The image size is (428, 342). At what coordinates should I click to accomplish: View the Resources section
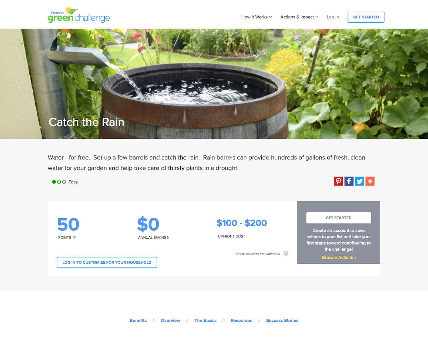click(241, 320)
